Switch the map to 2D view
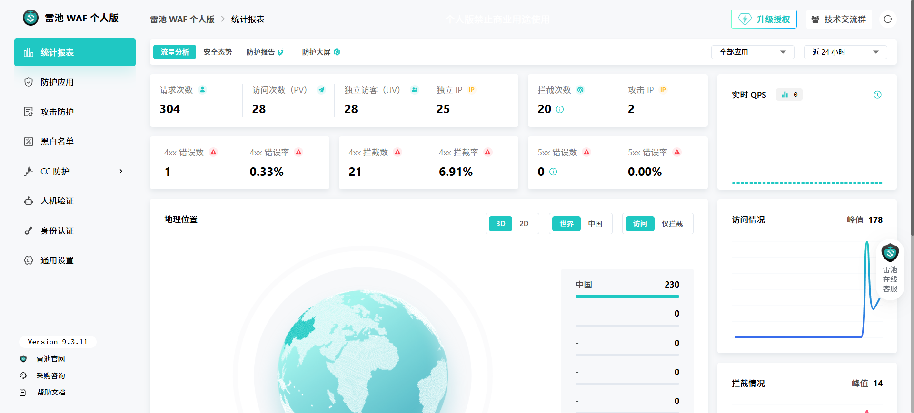Viewport: 914px width, 413px height. 524,223
